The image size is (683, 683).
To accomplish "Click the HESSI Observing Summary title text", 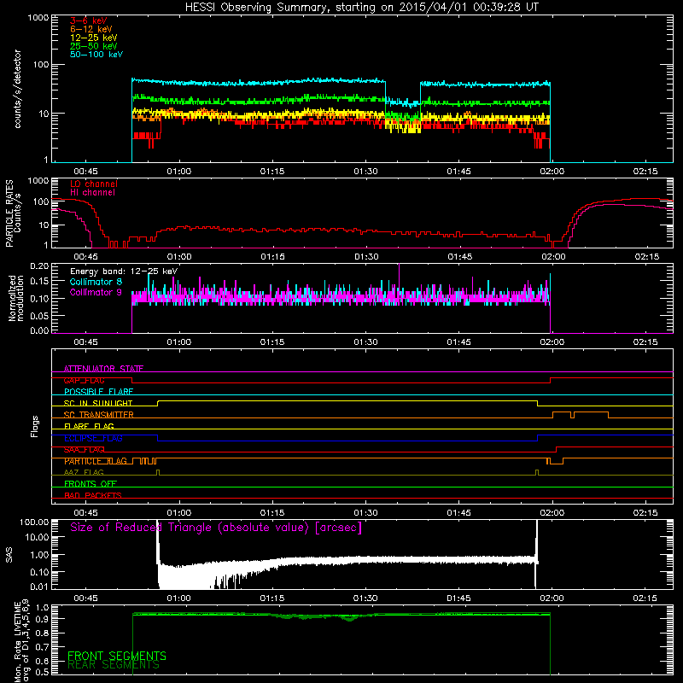I will (362, 8).
